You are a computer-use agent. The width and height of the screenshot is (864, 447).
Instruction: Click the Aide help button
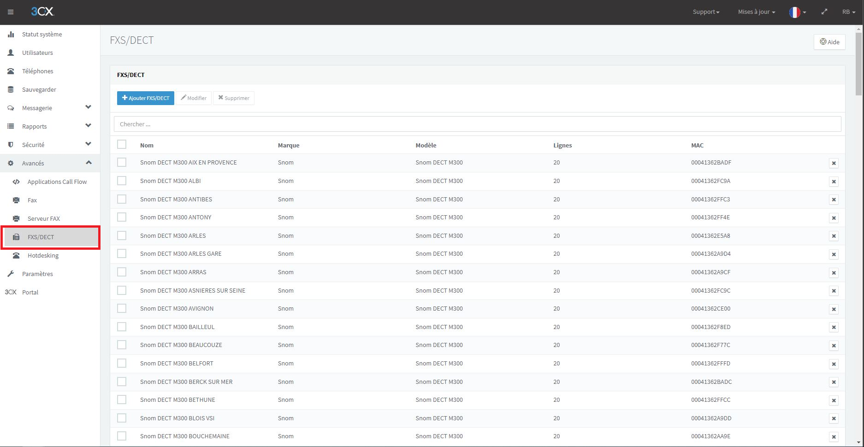(829, 42)
